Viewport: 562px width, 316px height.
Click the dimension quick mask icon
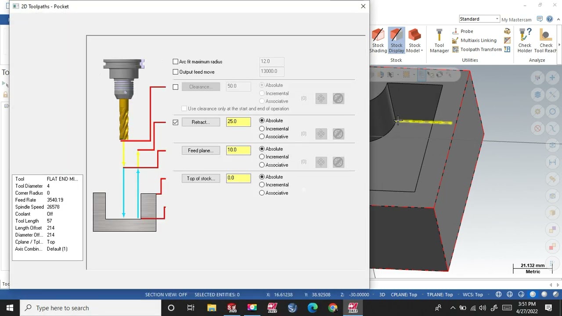(552, 162)
